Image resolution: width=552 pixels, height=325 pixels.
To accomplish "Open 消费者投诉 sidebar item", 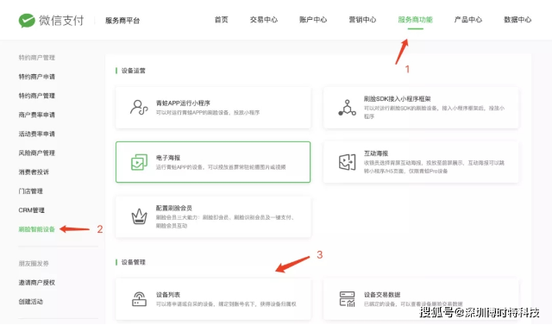I will tap(34, 172).
